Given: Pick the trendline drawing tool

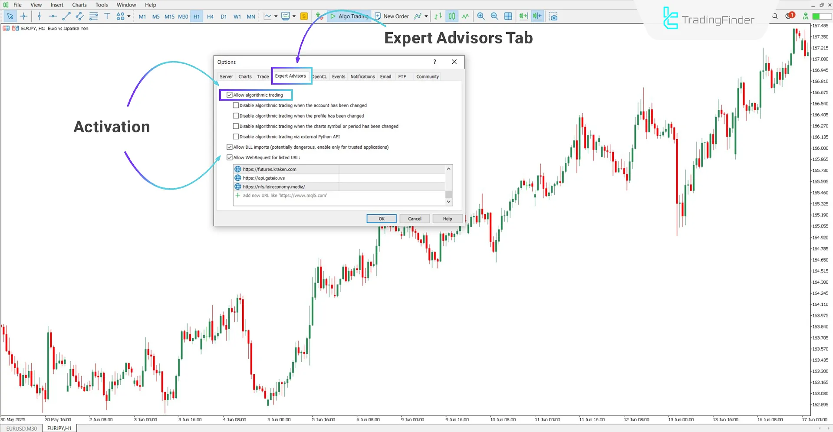Looking at the screenshot, I should coord(66,16).
